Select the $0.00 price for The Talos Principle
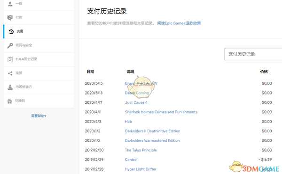282x174 pixels. (266, 150)
